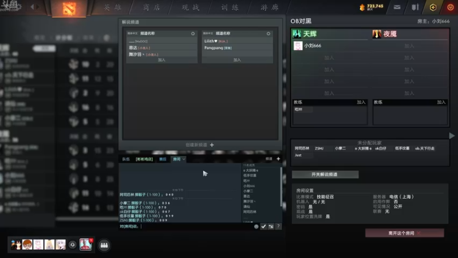Screen dimensions: 458x258
Task: Select unassigned player 低手故墓
Action: (402, 148)
